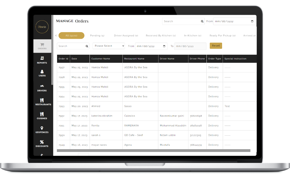The height and width of the screenshot is (174, 290).
Task: Go to the Users section
Action: click(x=42, y=72)
